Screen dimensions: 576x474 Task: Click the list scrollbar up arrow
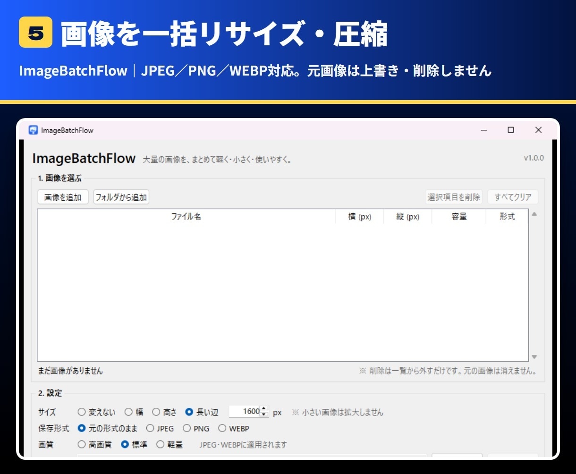click(534, 214)
